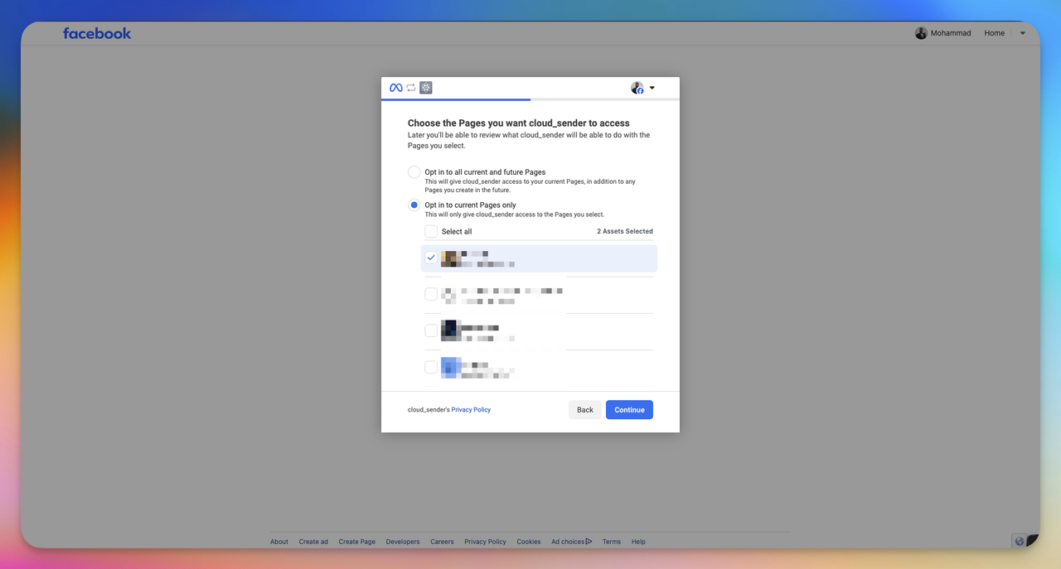The width and height of the screenshot is (1061, 569).
Task: Click the brown page avatar thumbnail
Action: [450, 258]
